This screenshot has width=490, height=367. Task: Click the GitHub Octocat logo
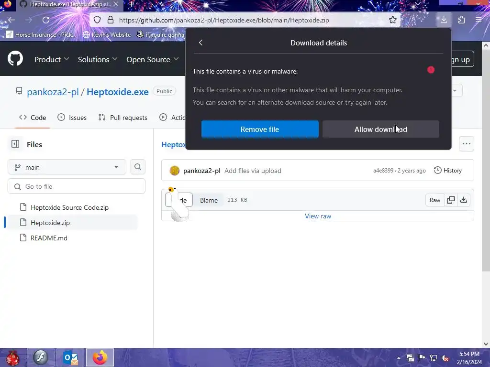point(15,58)
